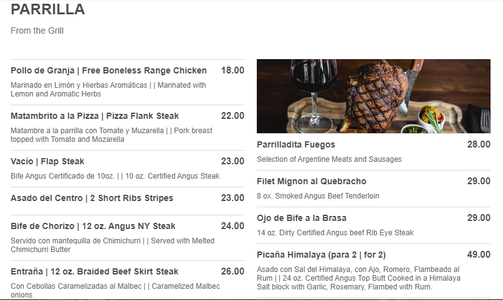The width and height of the screenshot is (503, 300).
Task: Click Ojo de Bife a la Brasa
Action: point(302,218)
